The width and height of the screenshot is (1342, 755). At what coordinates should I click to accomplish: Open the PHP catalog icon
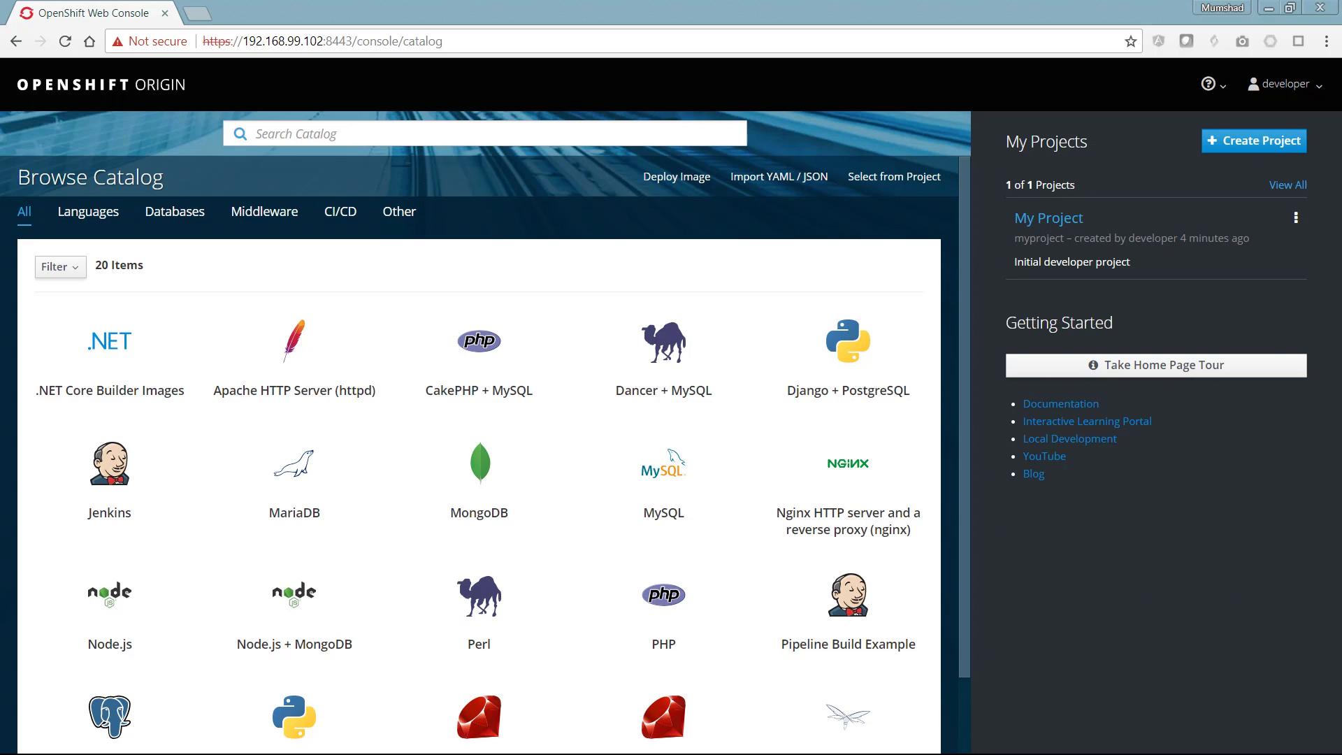(663, 594)
